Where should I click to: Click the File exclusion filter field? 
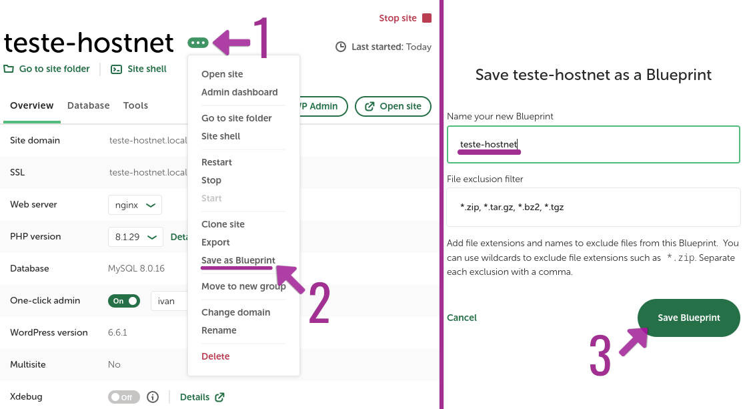[x=594, y=207]
